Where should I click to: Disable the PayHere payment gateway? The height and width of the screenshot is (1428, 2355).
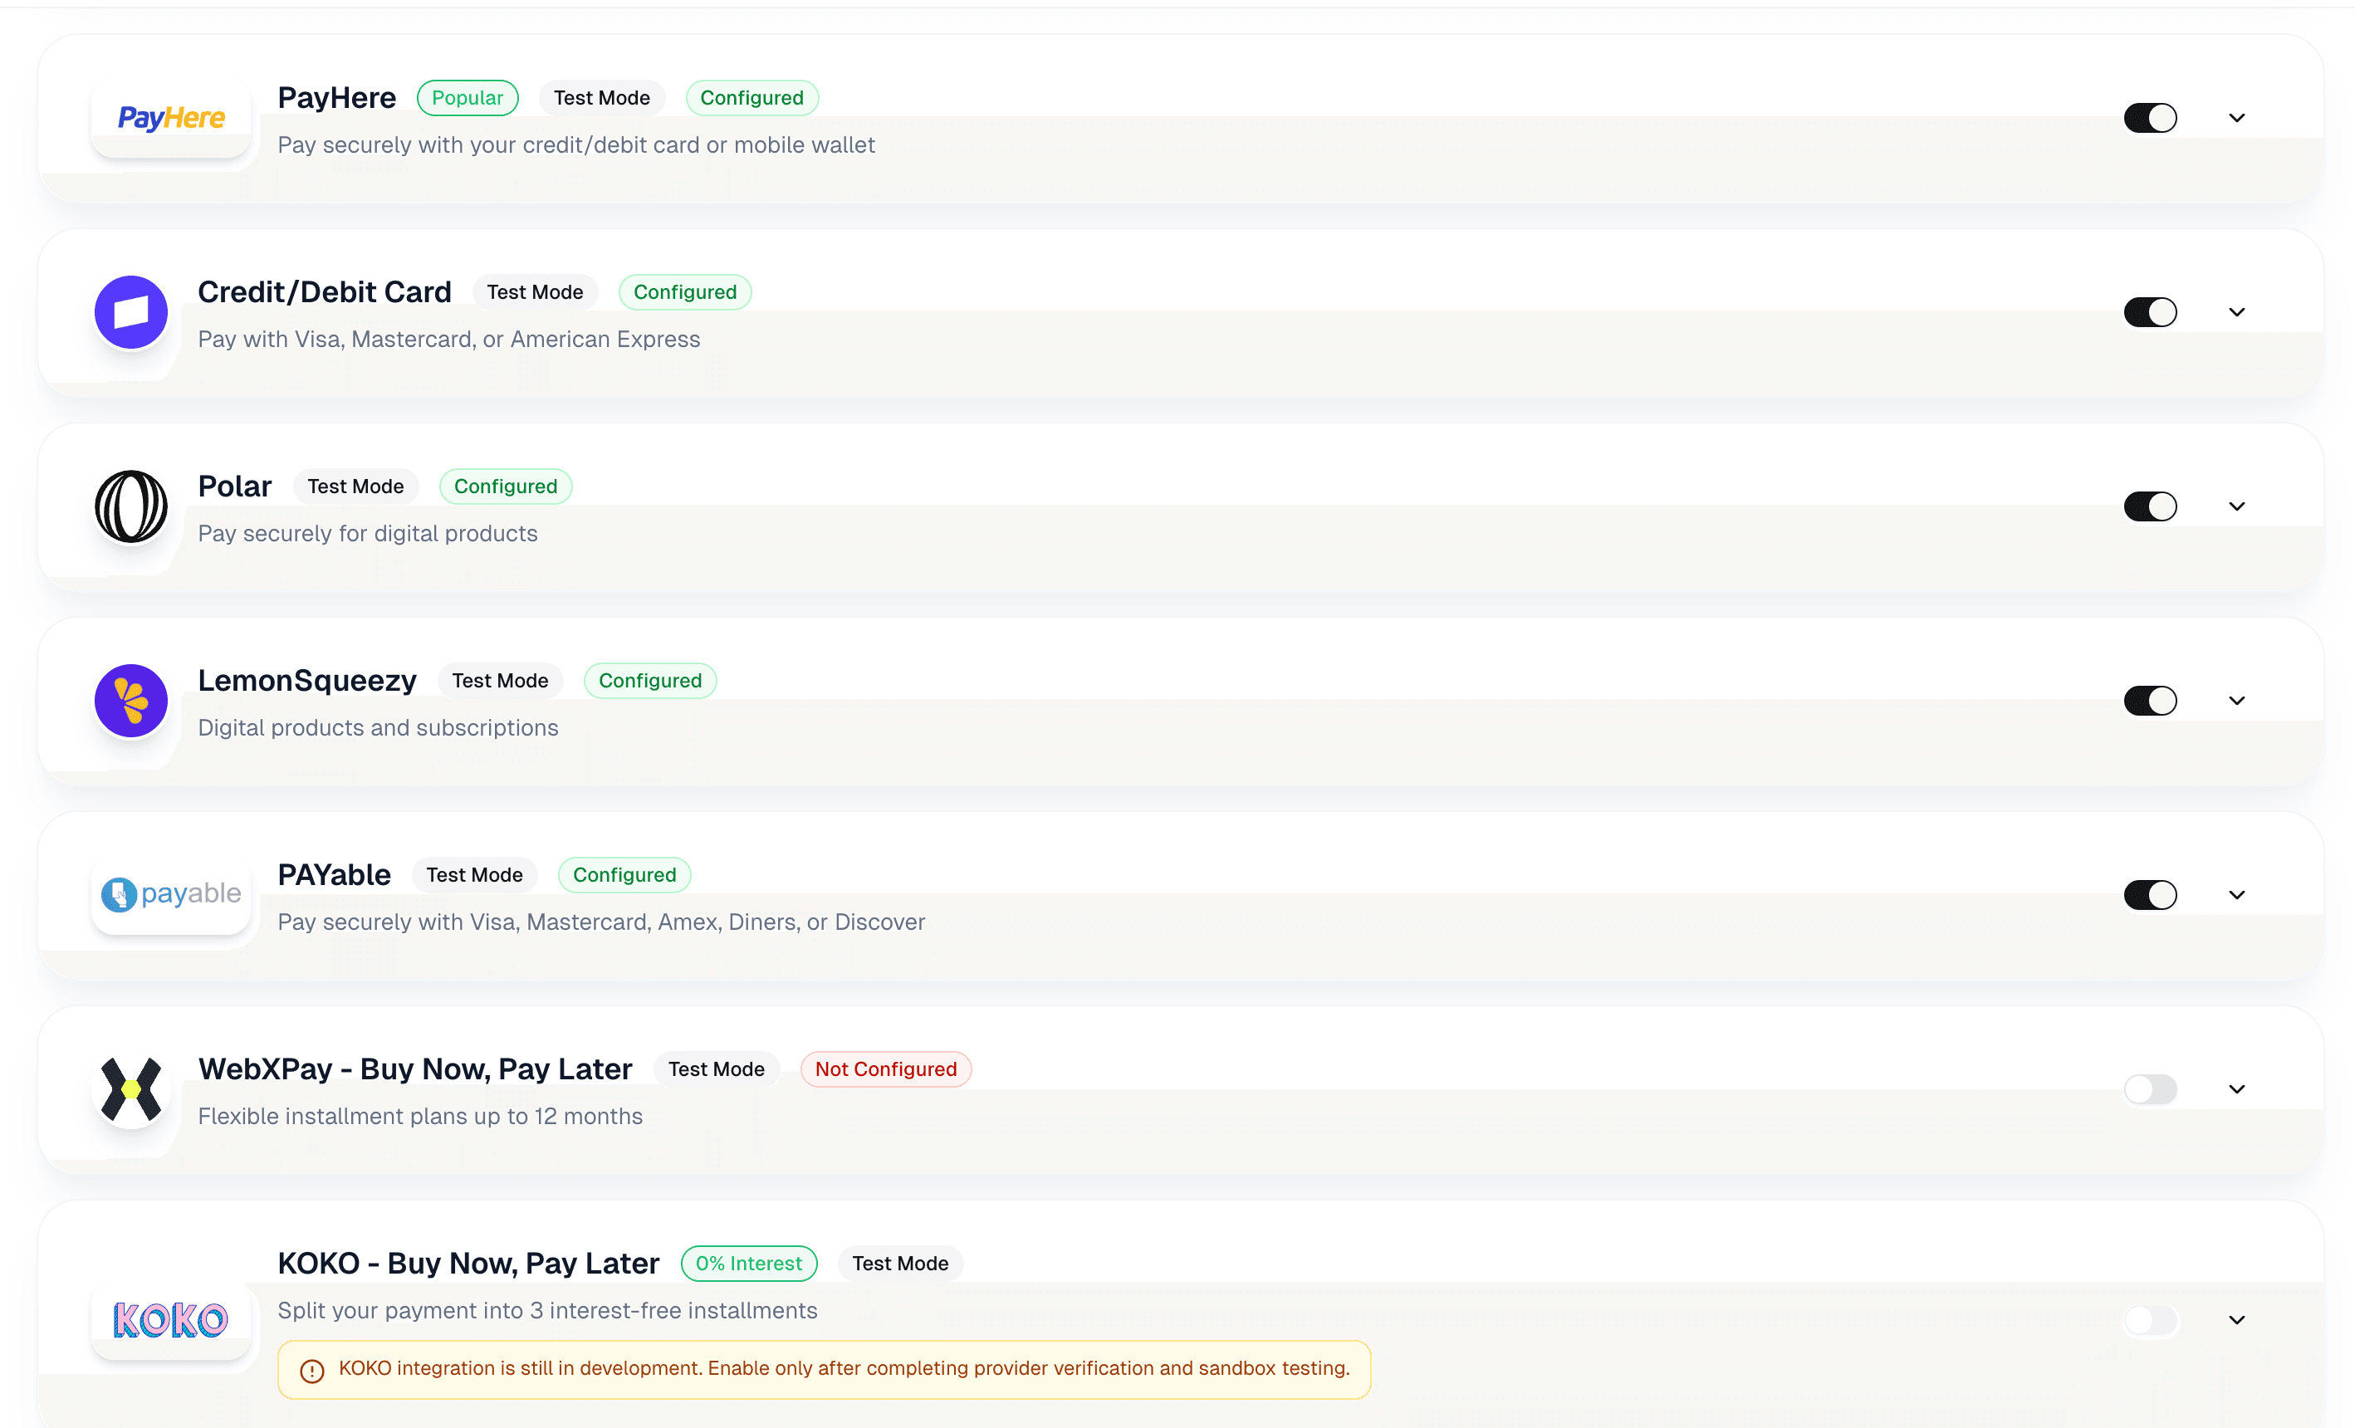tap(2150, 116)
